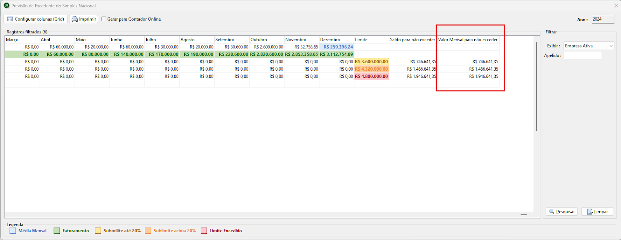
Task: Click the Média Mensal legend color box
Action: 13,231
